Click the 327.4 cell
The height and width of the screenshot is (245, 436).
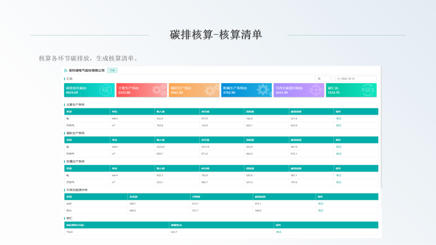point(249,182)
